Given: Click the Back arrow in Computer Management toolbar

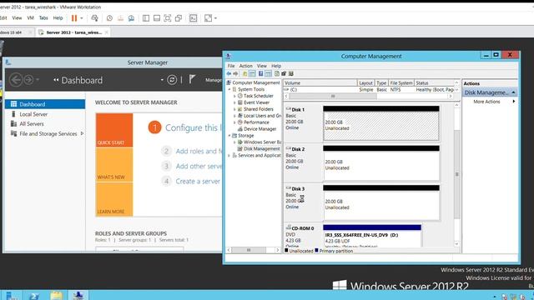Looking at the screenshot, I should point(229,73).
